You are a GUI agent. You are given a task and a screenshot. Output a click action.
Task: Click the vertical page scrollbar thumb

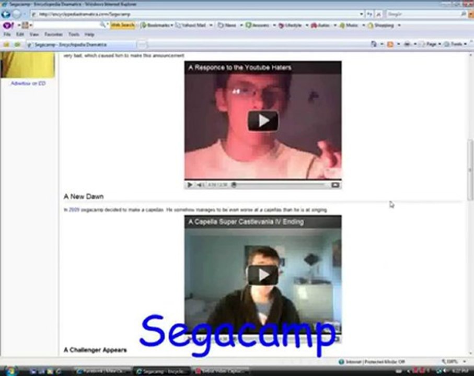pos(470,169)
